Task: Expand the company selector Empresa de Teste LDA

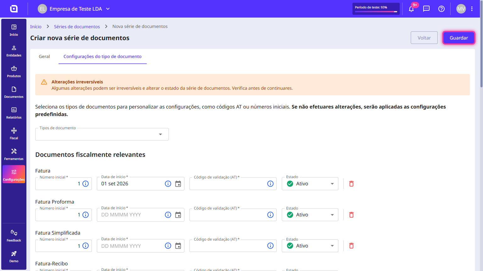Action: [x=74, y=9]
